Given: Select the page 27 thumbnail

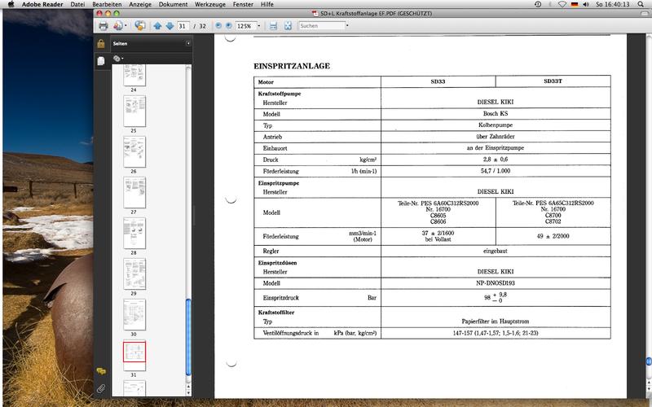Looking at the screenshot, I should click(x=134, y=193).
